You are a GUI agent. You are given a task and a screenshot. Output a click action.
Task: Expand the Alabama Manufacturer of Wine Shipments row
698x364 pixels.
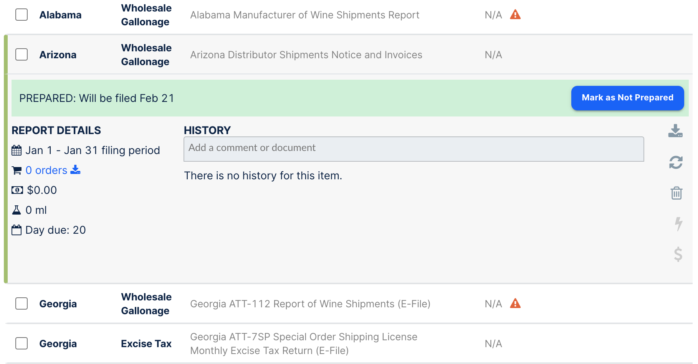coord(304,15)
